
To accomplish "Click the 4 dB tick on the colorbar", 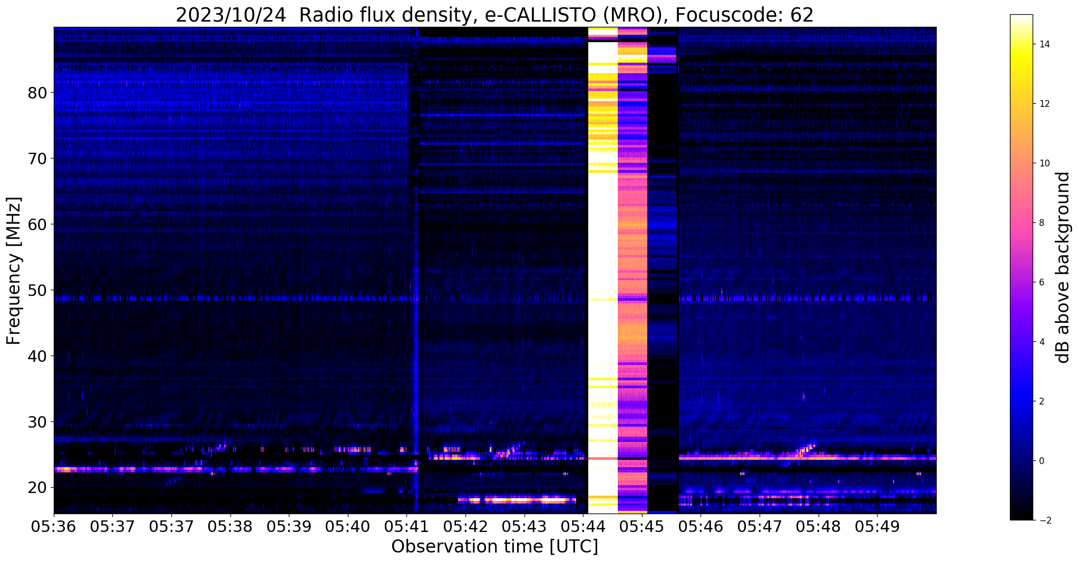I will [x=1041, y=342].
